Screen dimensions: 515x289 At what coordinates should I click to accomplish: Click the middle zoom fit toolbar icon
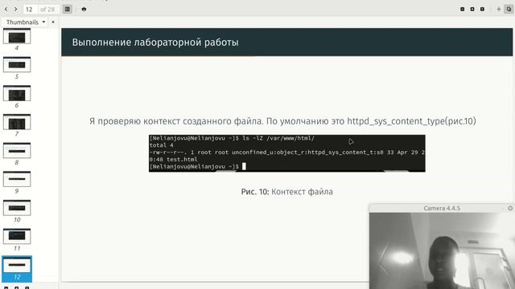pyautogui.click(x=472, y=9)
